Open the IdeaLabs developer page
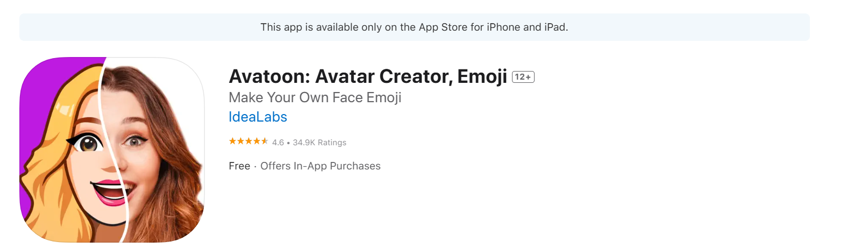Viewport: 854px width, 248px height. [x=258, y=117]
